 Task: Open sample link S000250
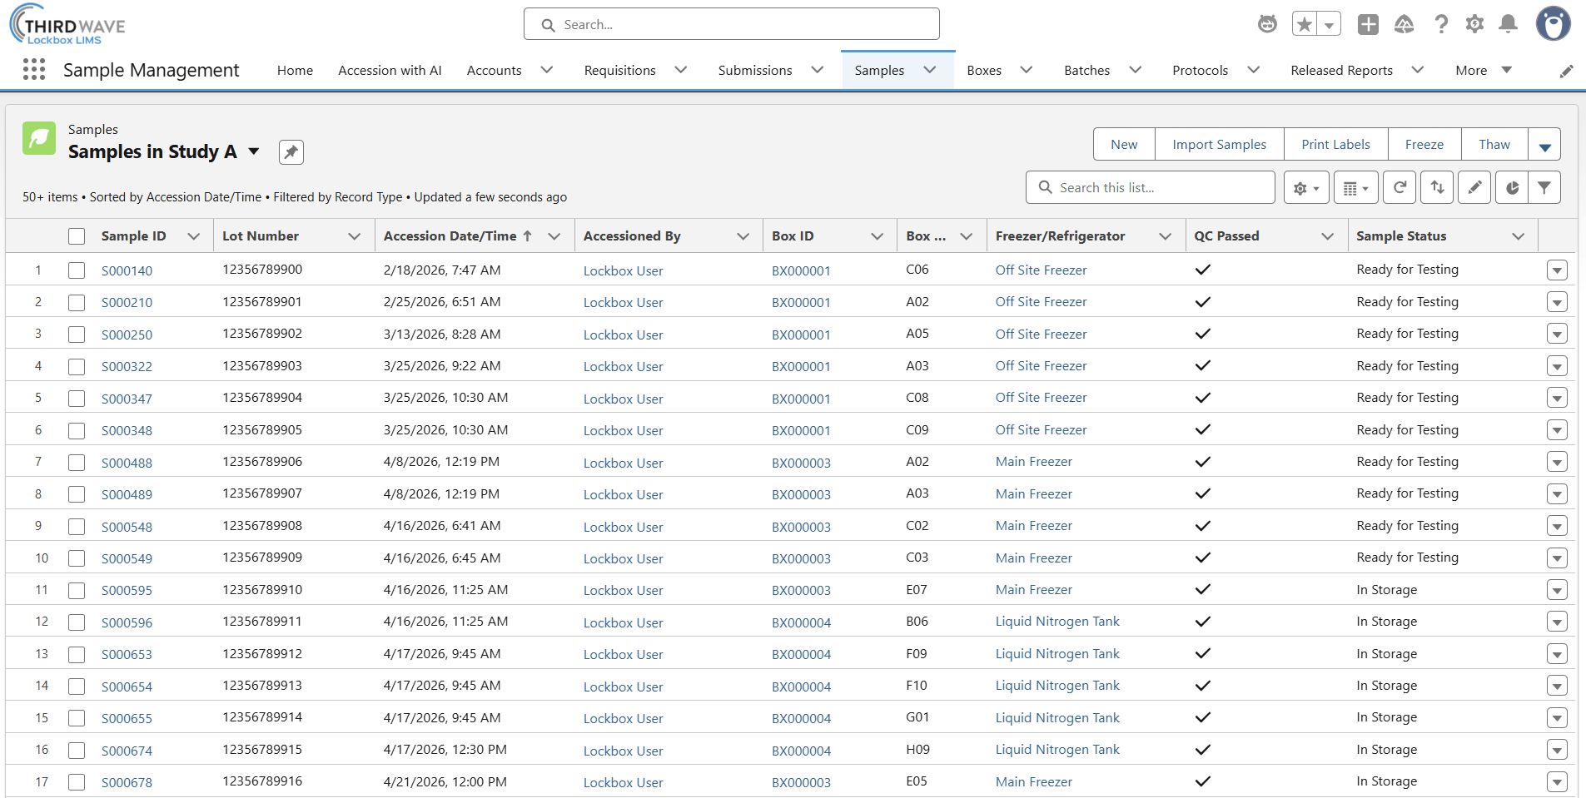[x=127, y=335]
